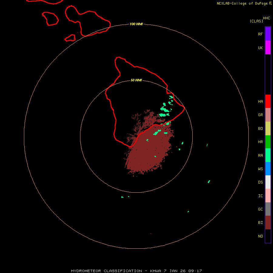Viewport: 273px width, 273px height.
Task: Click the HA legend label
Action: tap(260, 101)
